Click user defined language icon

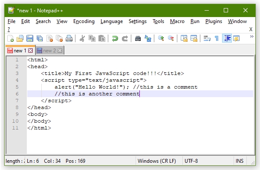point(237,38)
